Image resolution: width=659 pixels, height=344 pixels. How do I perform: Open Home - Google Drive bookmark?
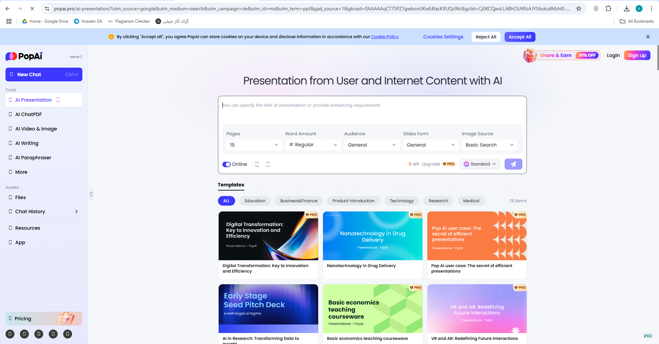point(45,21)
